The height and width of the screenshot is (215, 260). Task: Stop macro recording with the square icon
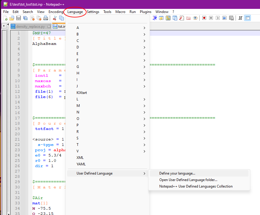click(x=211, y=18)
